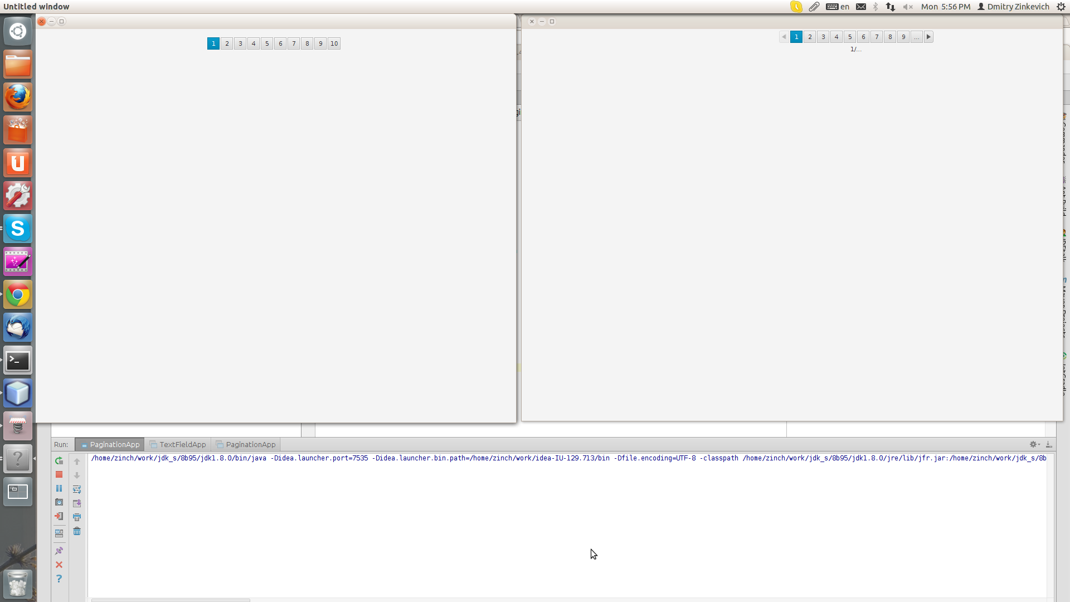Expand truncated pages via the ellipsis button

click(x=917, y=37)
